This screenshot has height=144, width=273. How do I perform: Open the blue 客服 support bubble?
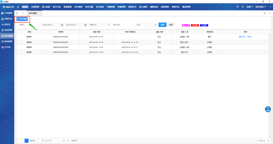pyautogui.click(x=267, y=109)
